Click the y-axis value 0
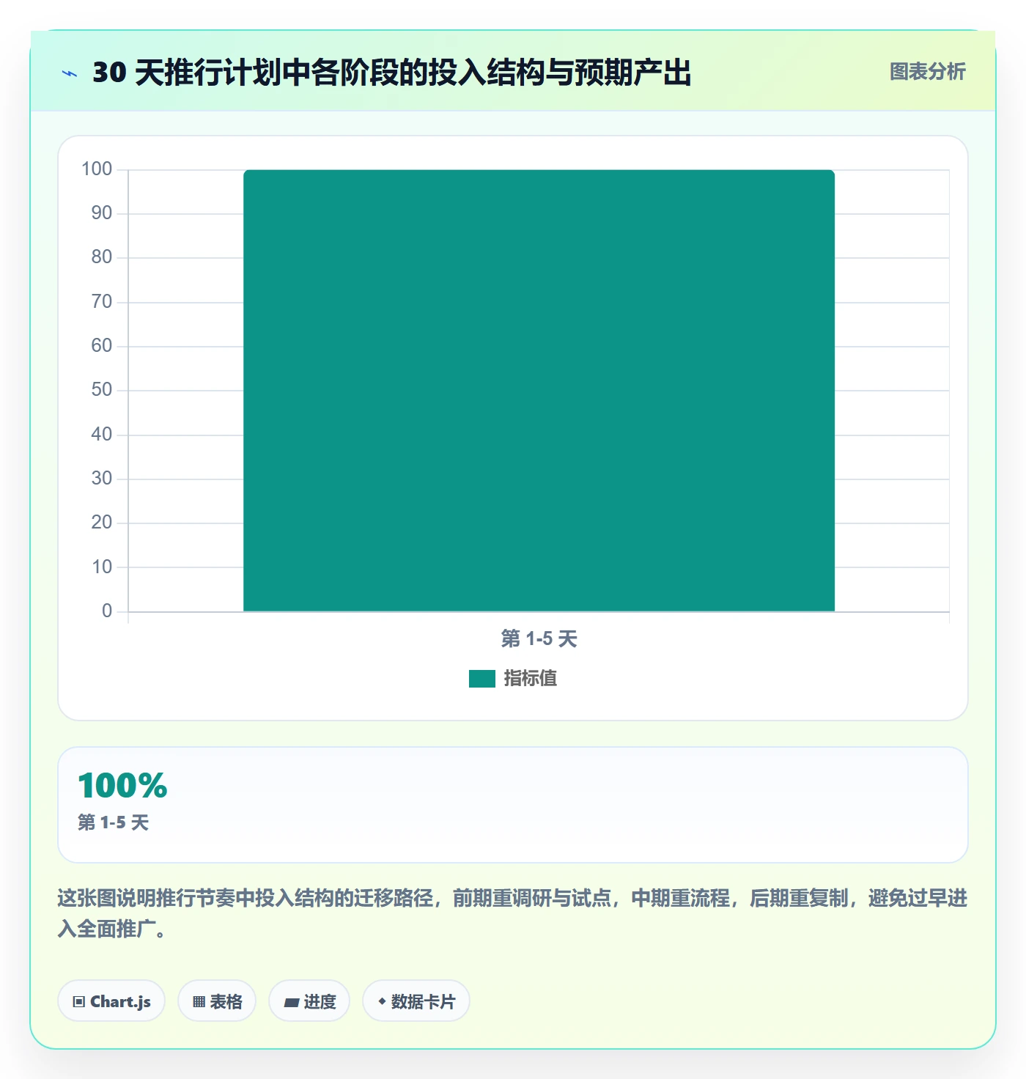This screenshot has height=1079, width=1026. [x=107, y=611]
